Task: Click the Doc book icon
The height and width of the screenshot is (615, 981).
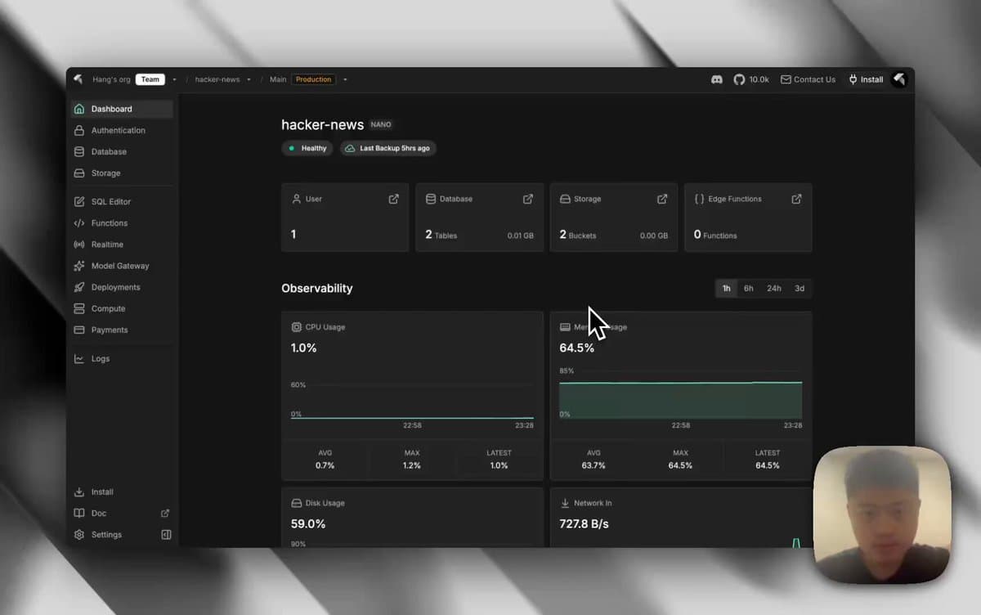Action: coord(79,513)
